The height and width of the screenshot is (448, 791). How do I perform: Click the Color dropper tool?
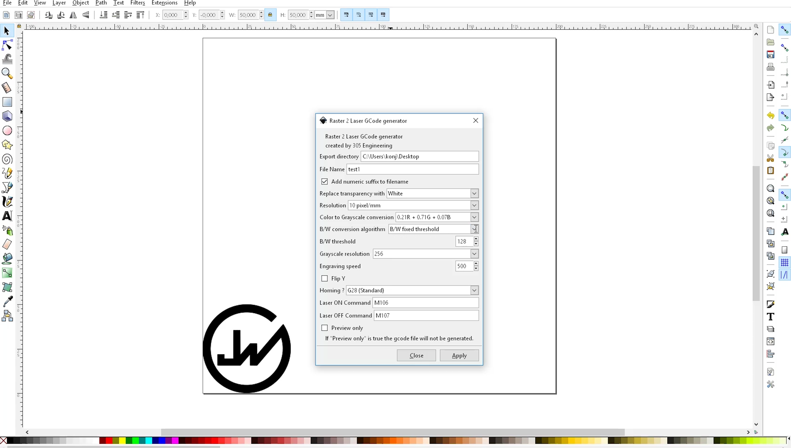tap(7, 301)
